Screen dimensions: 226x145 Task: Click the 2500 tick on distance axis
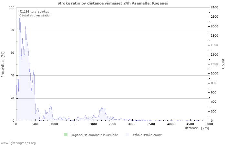click(x=112, y=124)
